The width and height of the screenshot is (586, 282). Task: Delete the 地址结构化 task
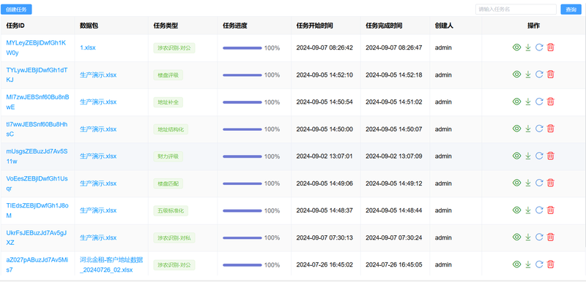point(551,129)
